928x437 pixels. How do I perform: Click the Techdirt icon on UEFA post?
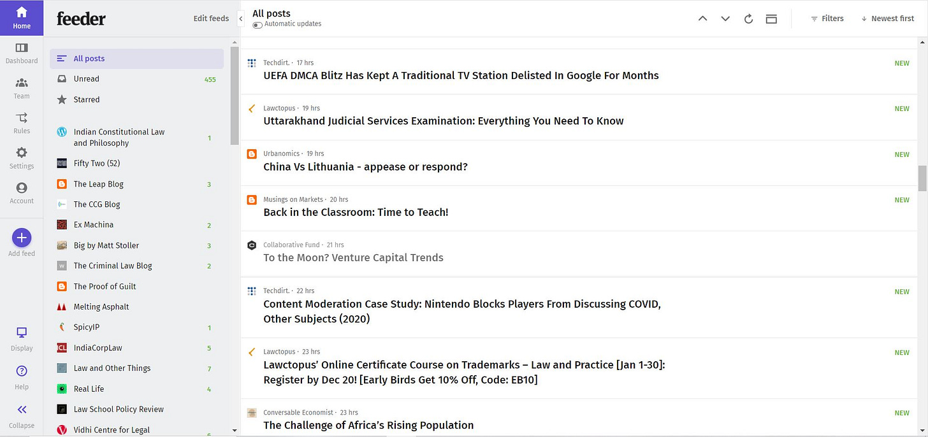[252, 63]
